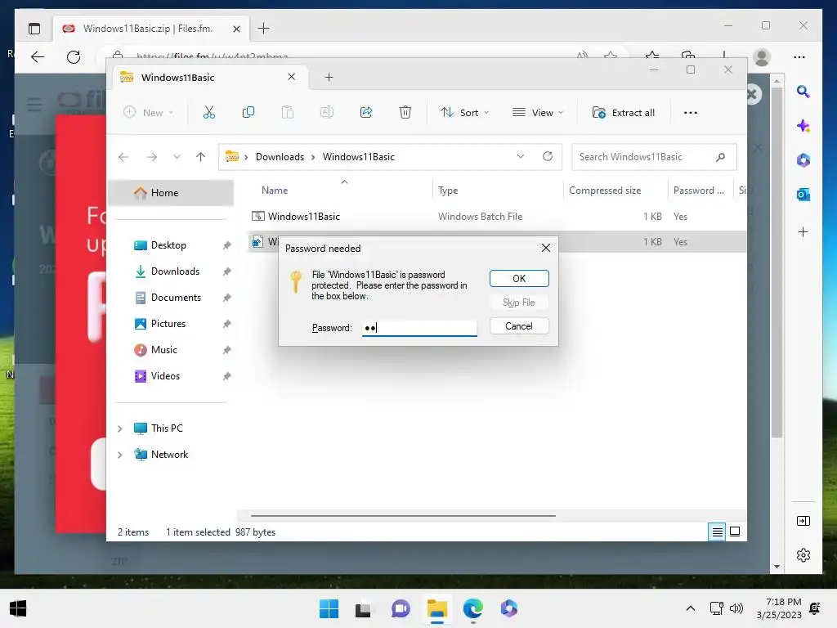Click the Password input field
837x628 pixels.
pos(419,327)
